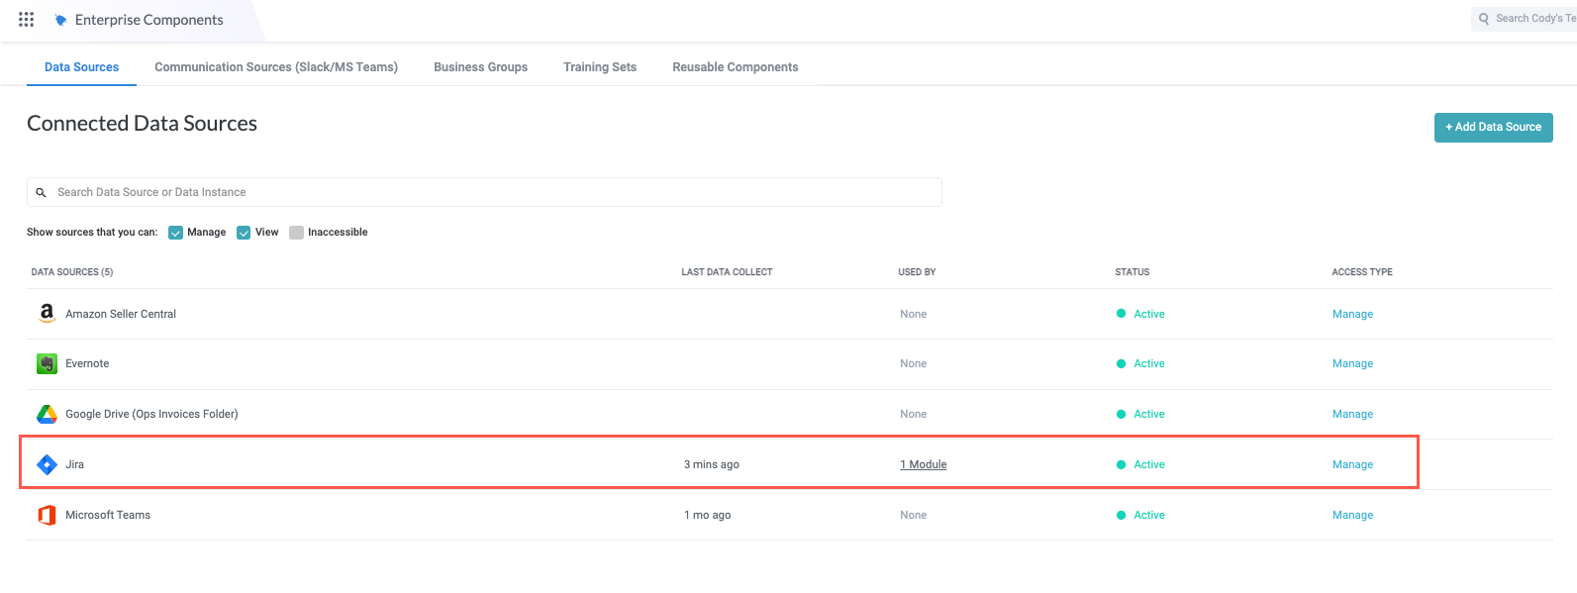This screenshot has height=593, width=1577.
Task: Open the app launcher grid icon
Action: tap(27, 20)
